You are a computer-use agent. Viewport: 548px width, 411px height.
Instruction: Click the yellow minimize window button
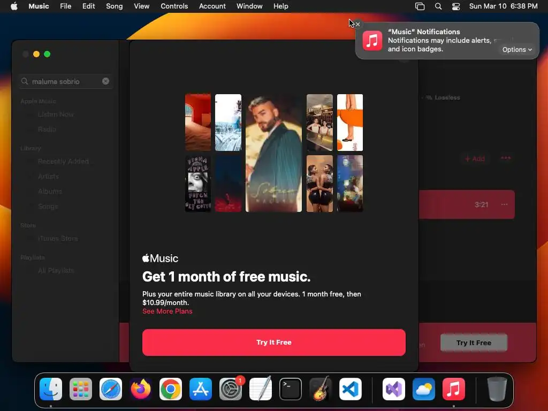pyautogui.click(x=36, y=54)
